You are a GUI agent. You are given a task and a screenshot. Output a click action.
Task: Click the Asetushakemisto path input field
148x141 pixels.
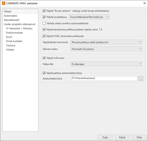pos(104,78)
